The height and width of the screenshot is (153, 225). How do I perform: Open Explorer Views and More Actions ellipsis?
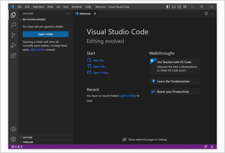(68, 14)
